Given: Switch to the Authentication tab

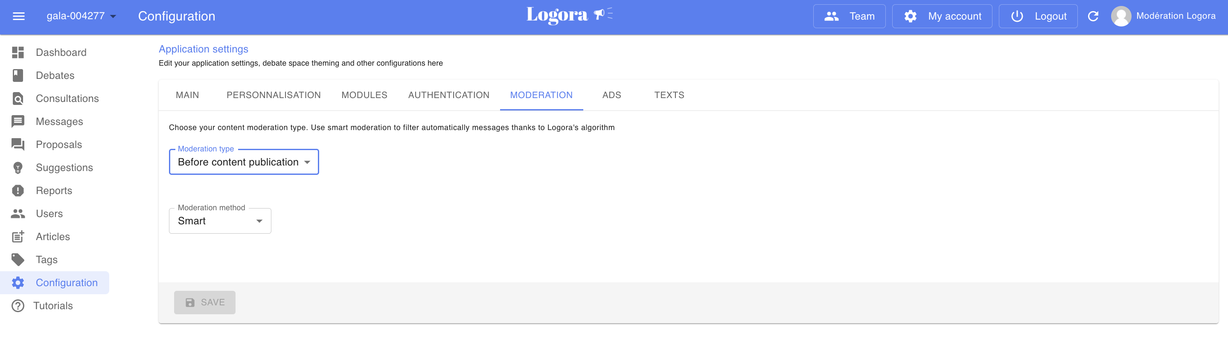Looking at the screenshot, I should point(448,95).
